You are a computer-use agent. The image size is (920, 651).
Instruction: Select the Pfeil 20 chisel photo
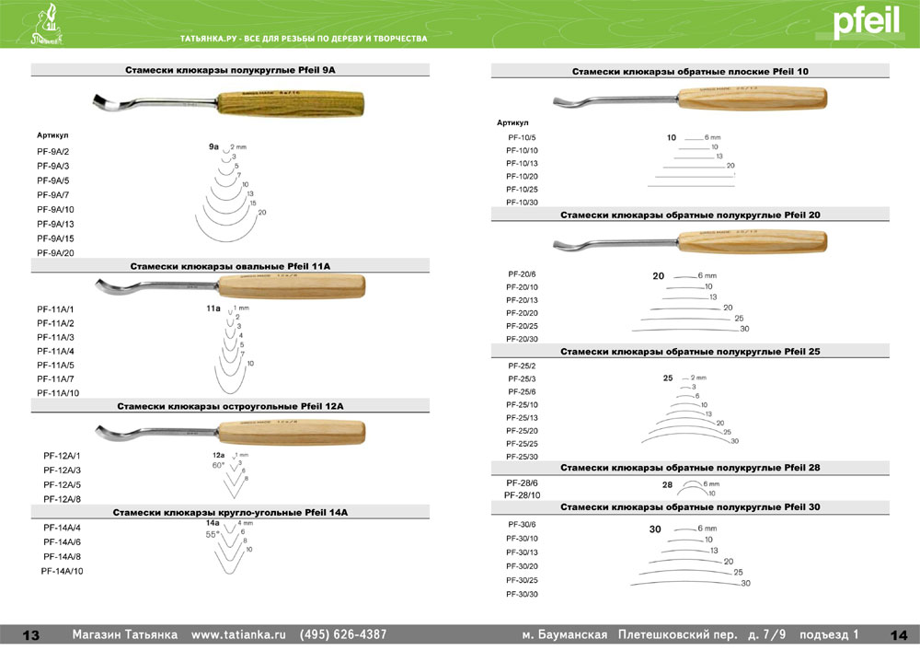point(690,241)
